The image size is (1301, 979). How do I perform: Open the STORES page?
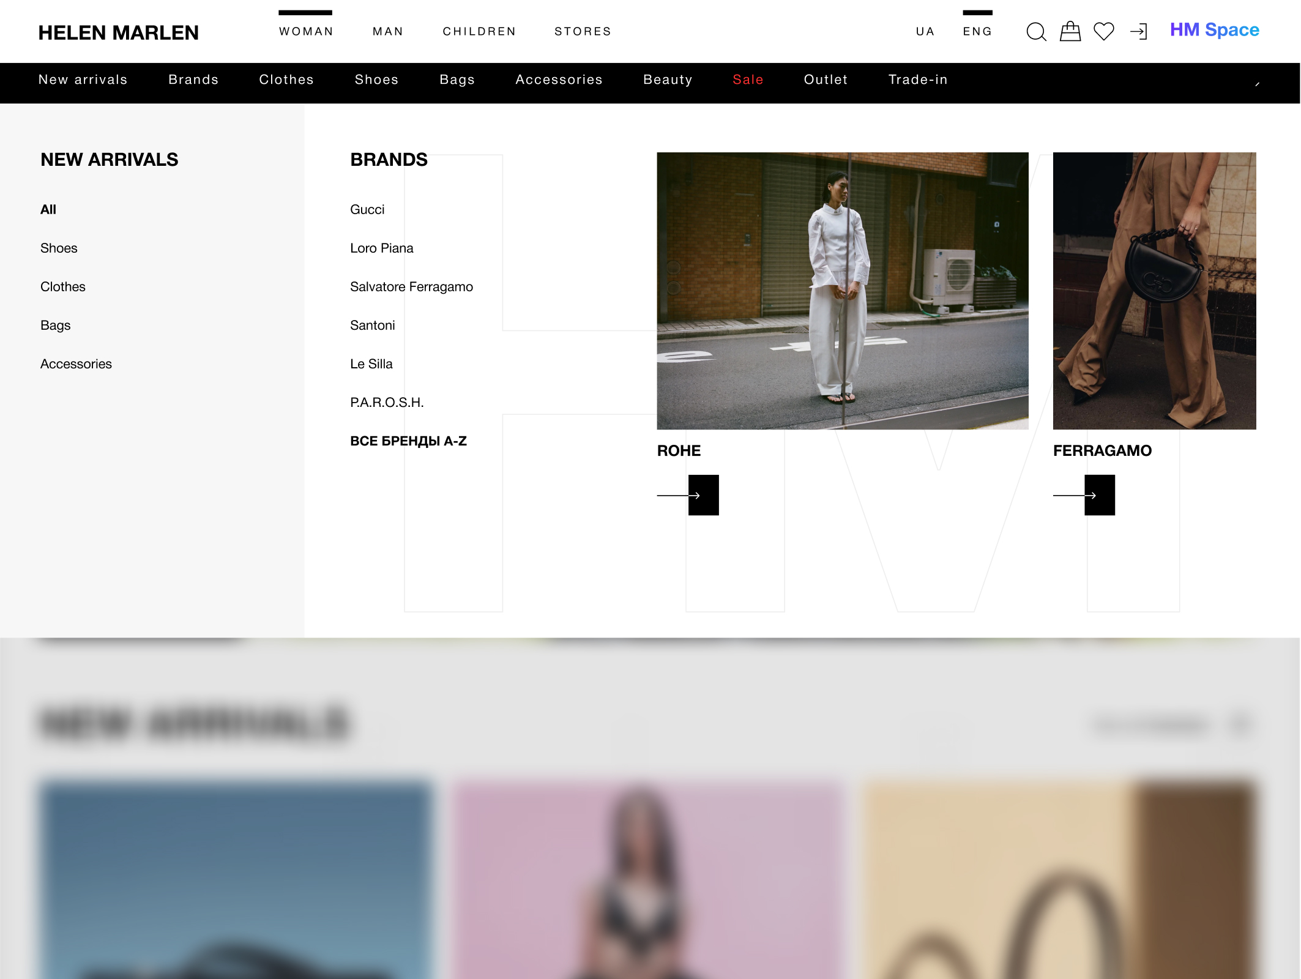[x=583, y=31]
